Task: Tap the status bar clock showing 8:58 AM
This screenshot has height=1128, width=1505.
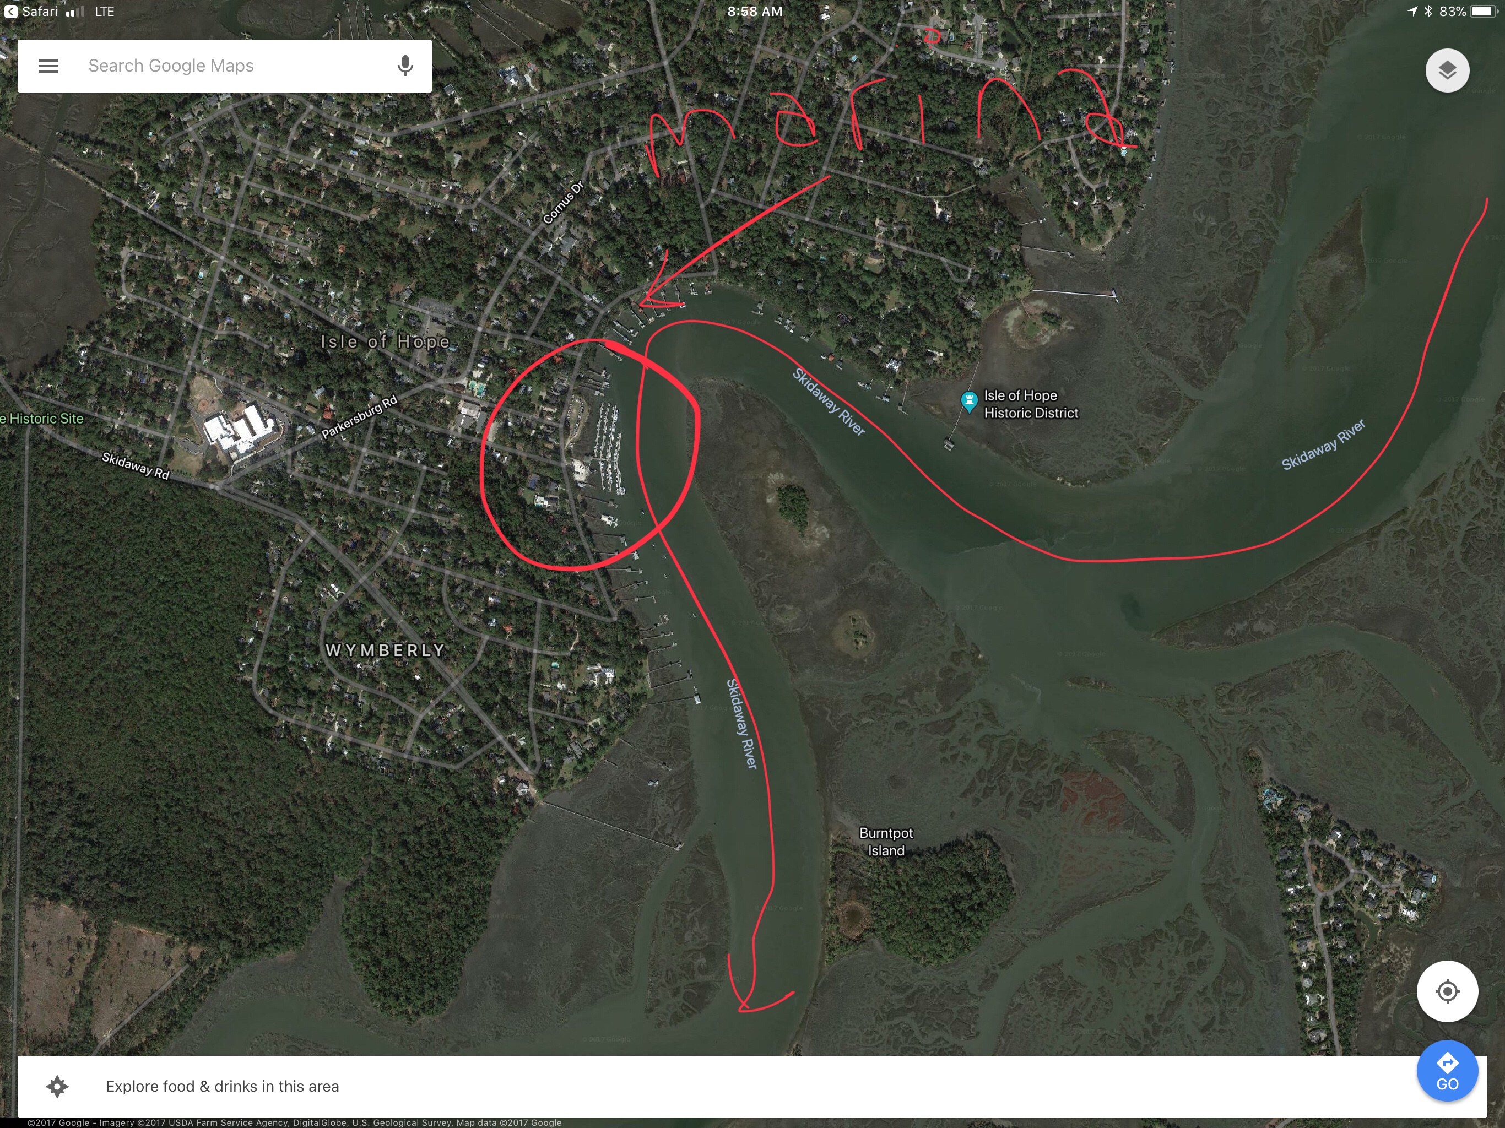Action: (755, 12)
